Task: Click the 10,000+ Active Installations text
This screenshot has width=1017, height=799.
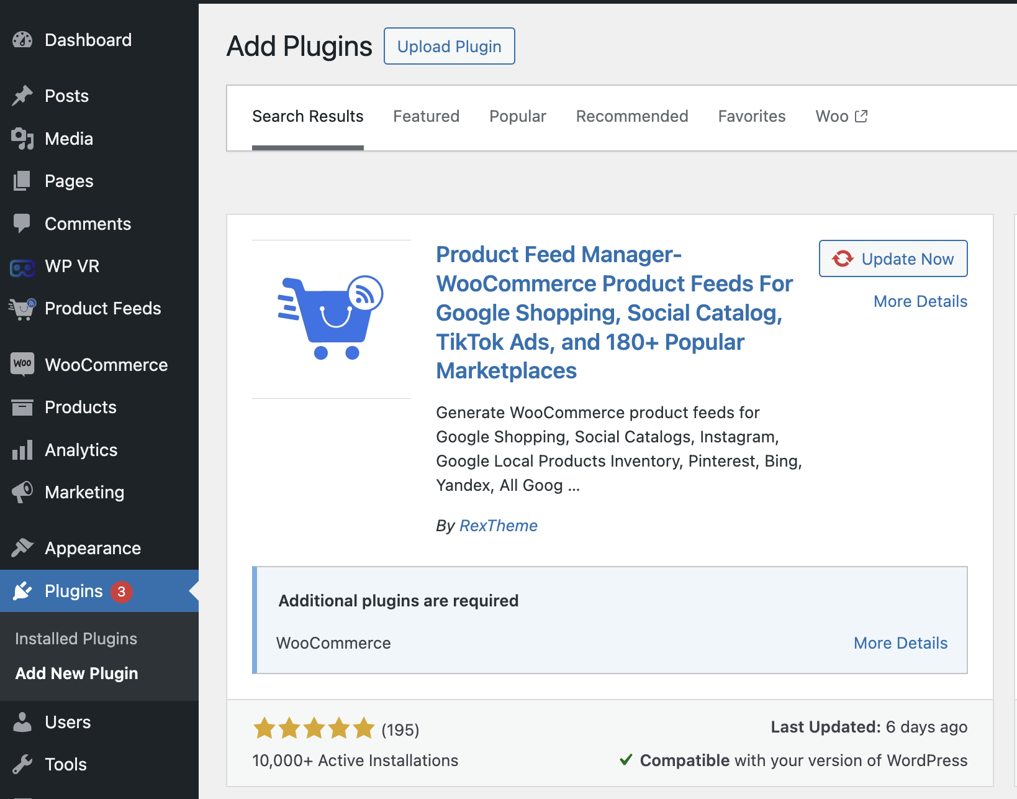Action: tap(355, 760)
